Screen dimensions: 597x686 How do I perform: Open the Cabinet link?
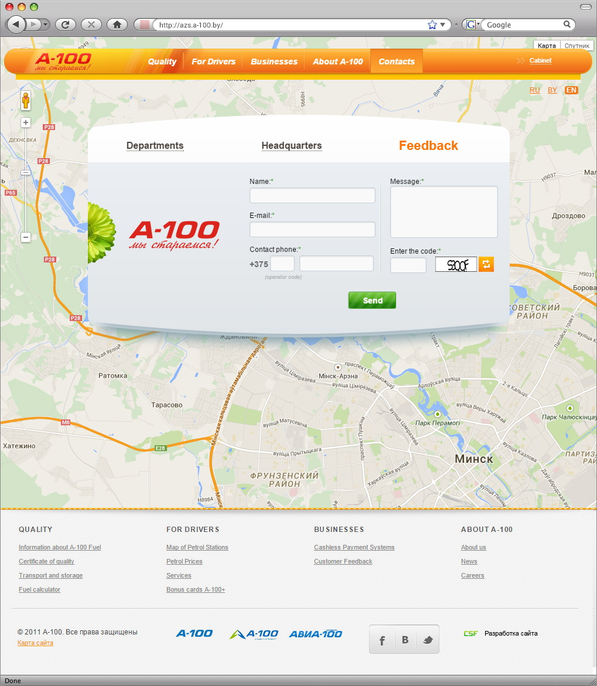(x=540, y=60)
